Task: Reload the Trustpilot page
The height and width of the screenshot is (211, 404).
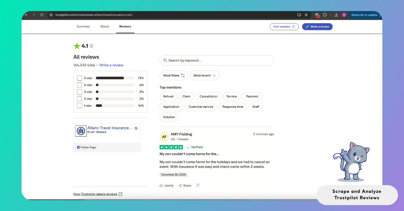Action: [42, 15]
